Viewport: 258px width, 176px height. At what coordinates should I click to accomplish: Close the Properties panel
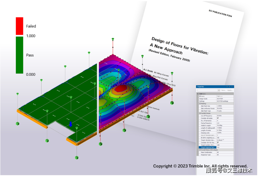click(232, 87)
